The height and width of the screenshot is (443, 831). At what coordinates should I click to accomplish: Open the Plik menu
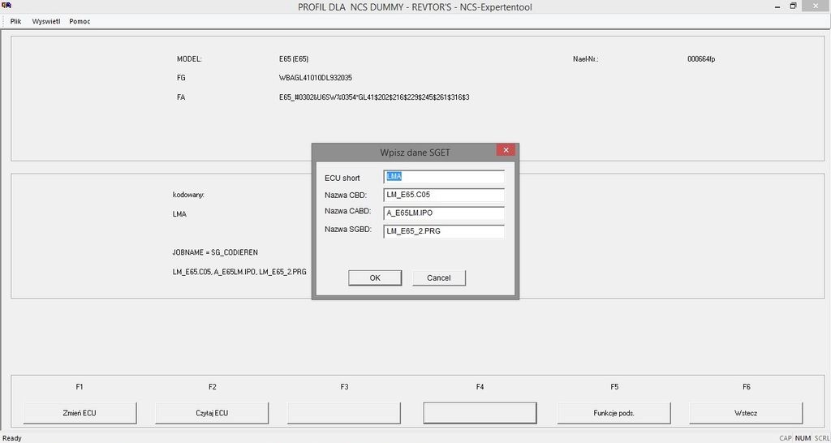[x=15, y=22]
